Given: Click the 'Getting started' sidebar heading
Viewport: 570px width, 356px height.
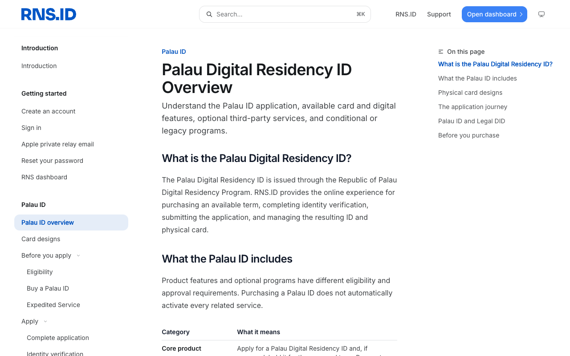Looking at the screenshot, I should [x=44, y=93].
